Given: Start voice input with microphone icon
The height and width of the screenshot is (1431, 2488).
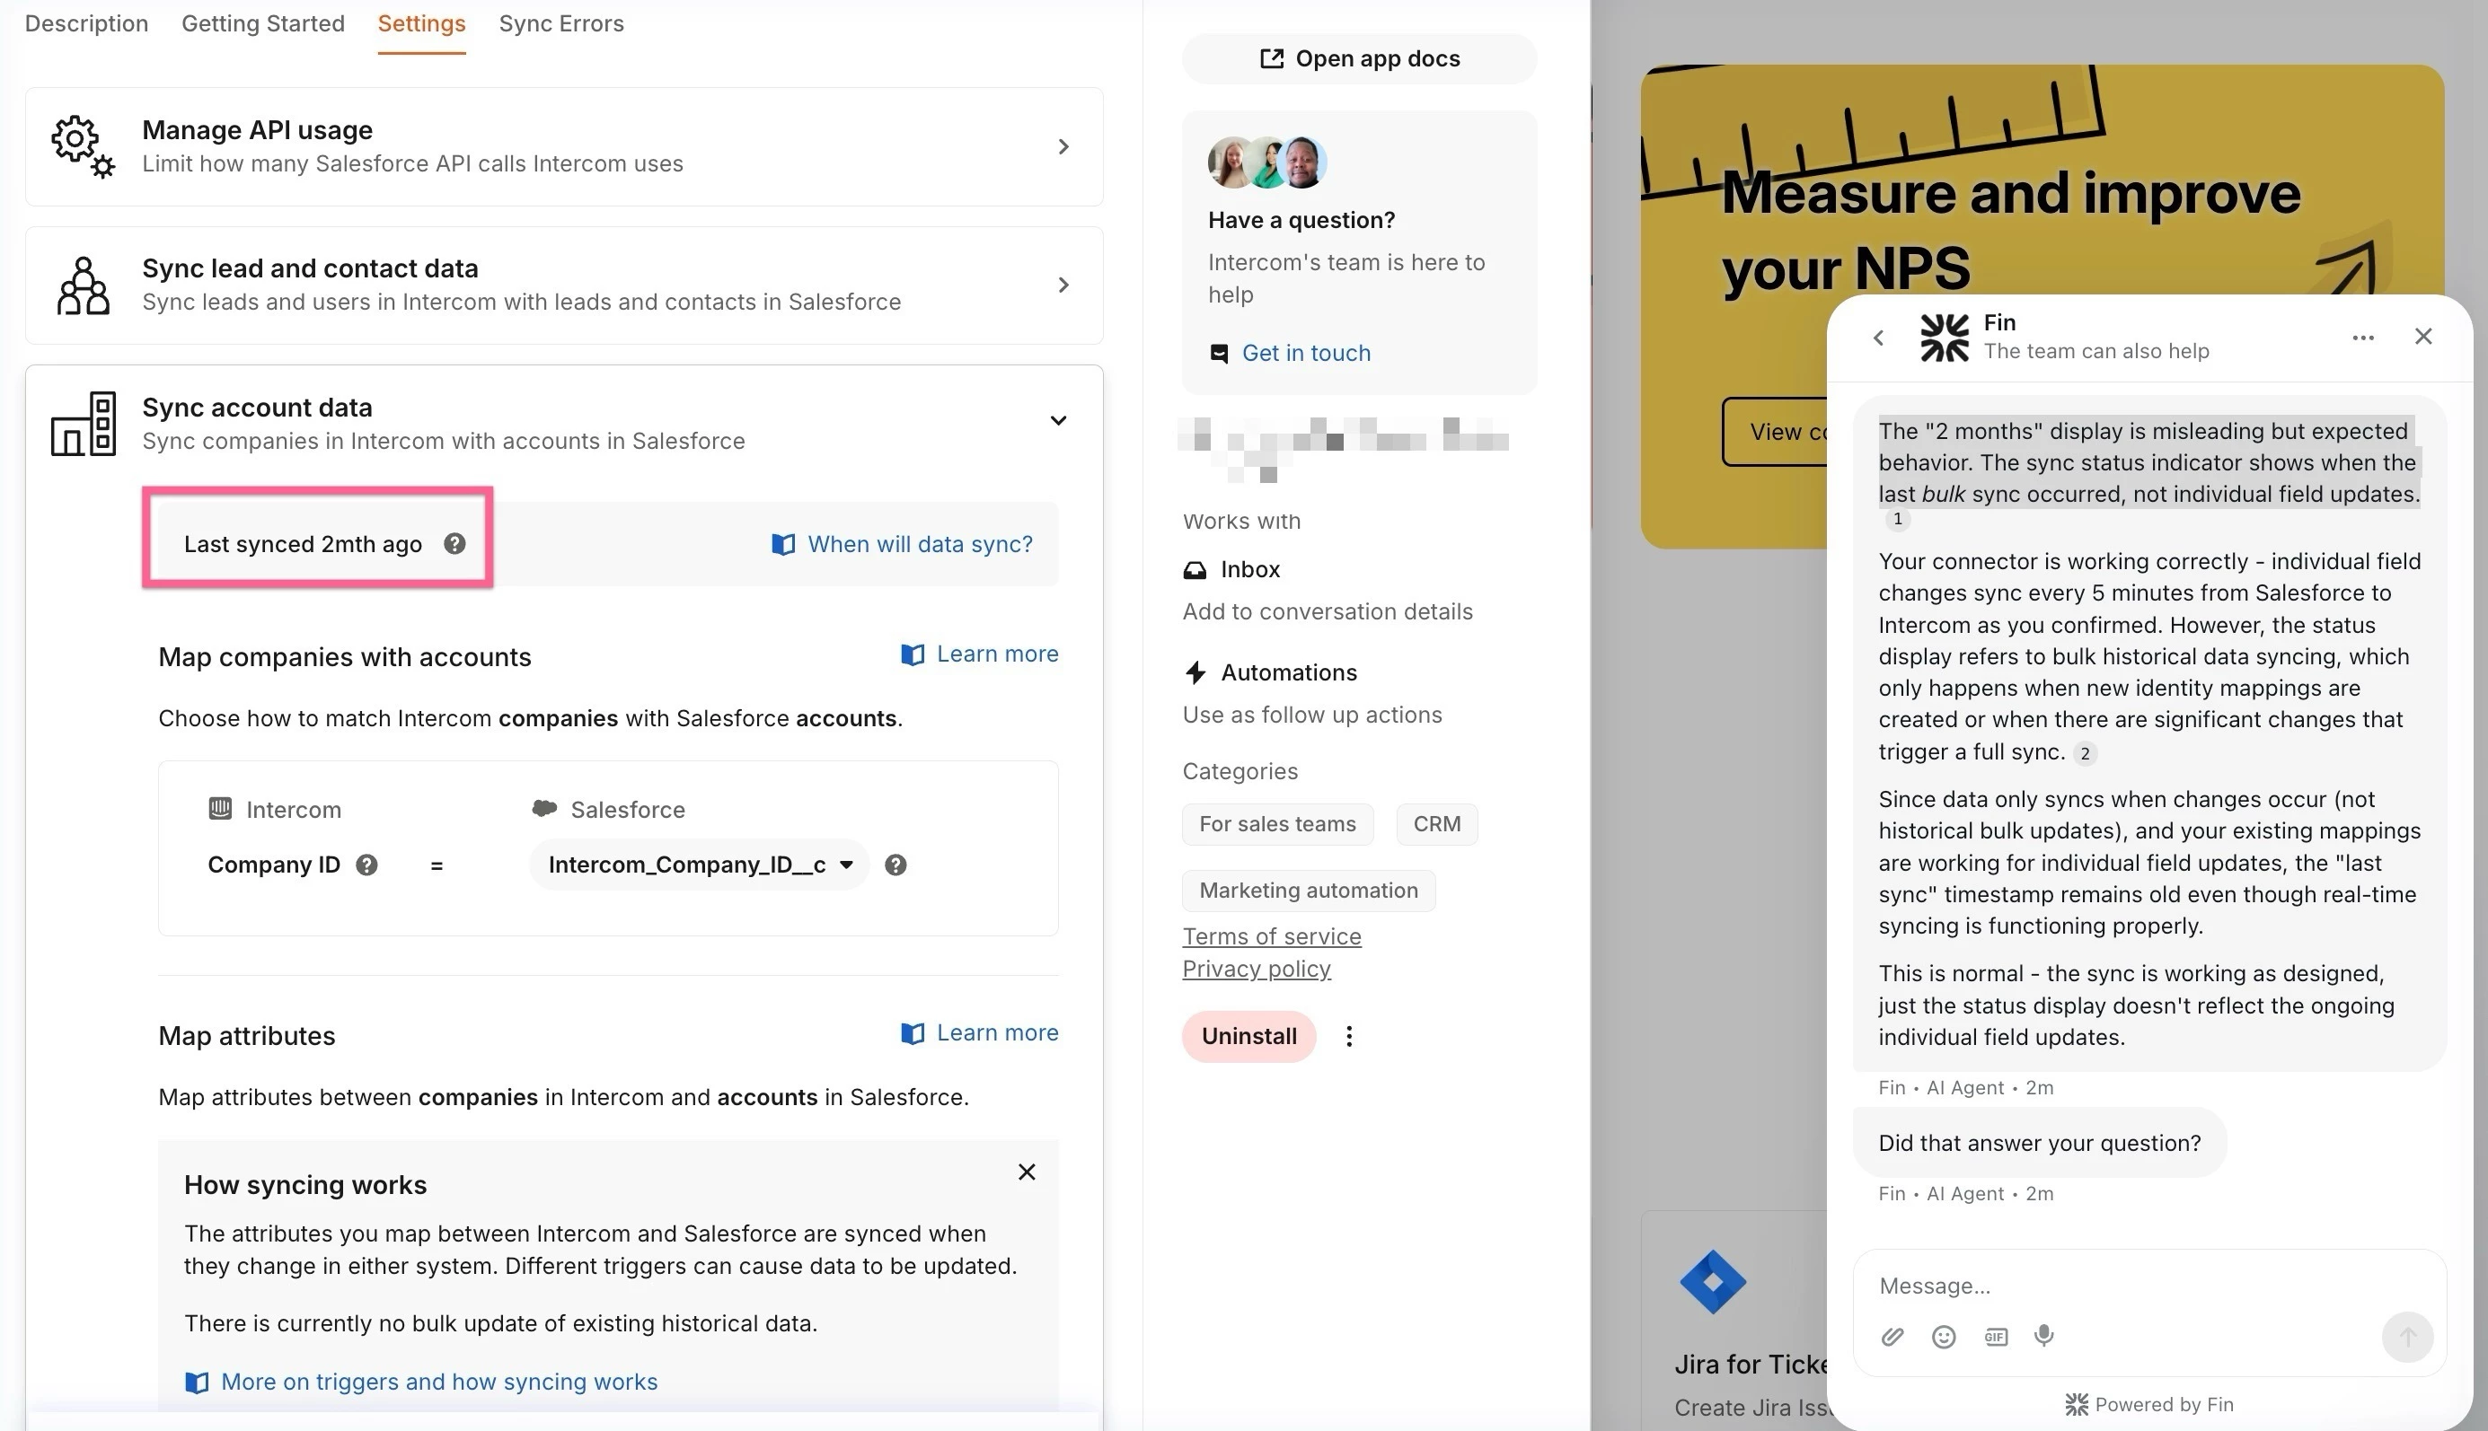Looking at the screenshot, I should [2043, 1336].
